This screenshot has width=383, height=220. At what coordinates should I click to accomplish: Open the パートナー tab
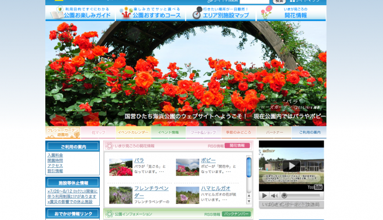[x=274, y=133]
